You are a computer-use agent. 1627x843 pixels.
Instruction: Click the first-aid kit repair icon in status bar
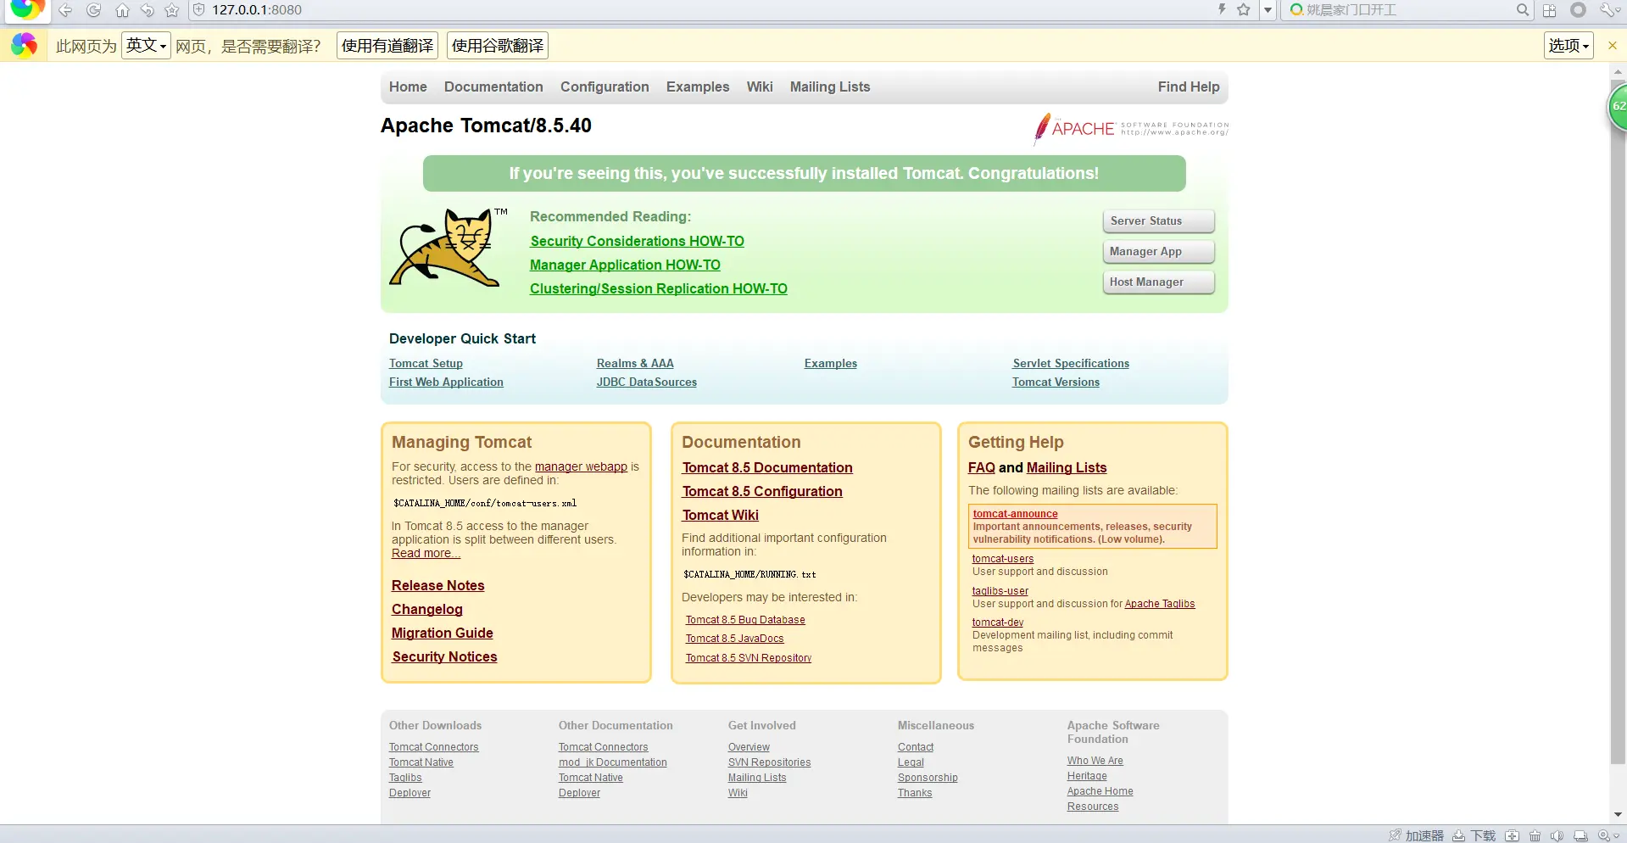pyautogui.click(x=1513, y=835)
